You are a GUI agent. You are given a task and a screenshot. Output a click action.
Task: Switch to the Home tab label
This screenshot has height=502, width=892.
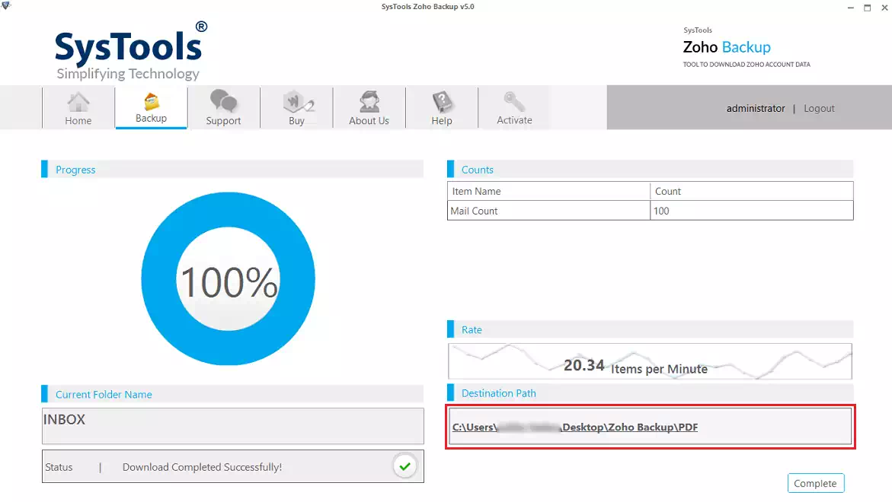tap(78, 120)
